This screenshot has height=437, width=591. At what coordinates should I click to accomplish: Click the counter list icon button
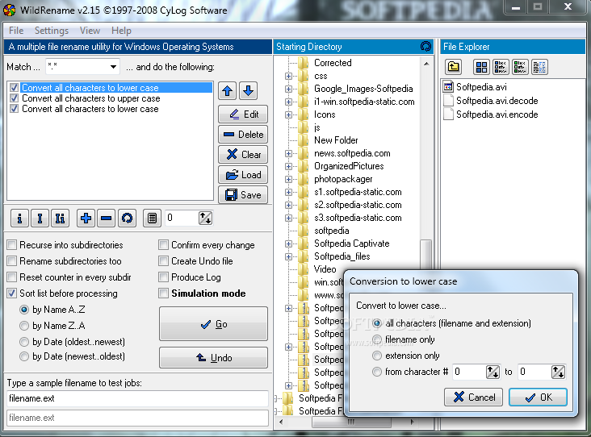(153, 218)
